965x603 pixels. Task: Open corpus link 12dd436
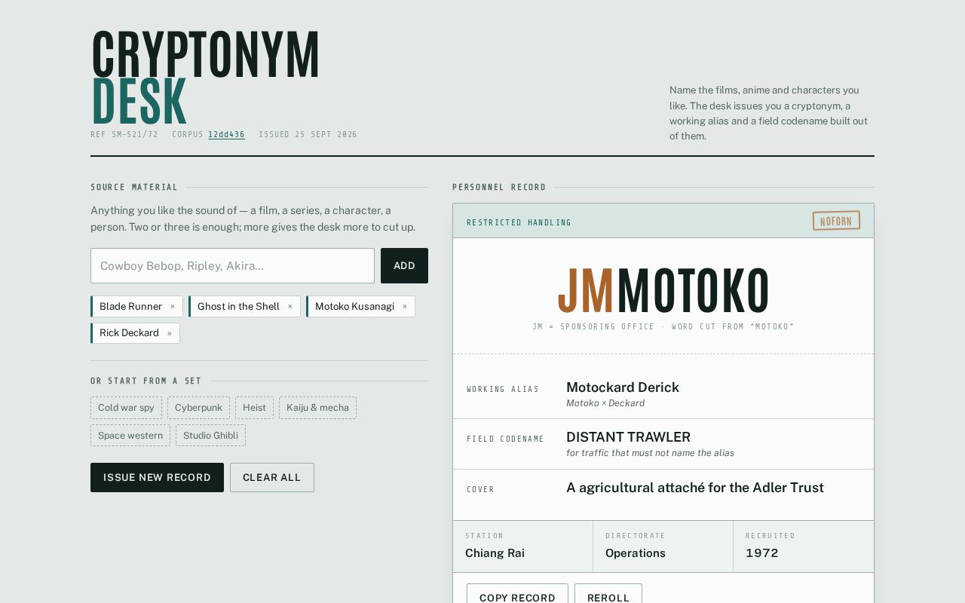point(226,135)
